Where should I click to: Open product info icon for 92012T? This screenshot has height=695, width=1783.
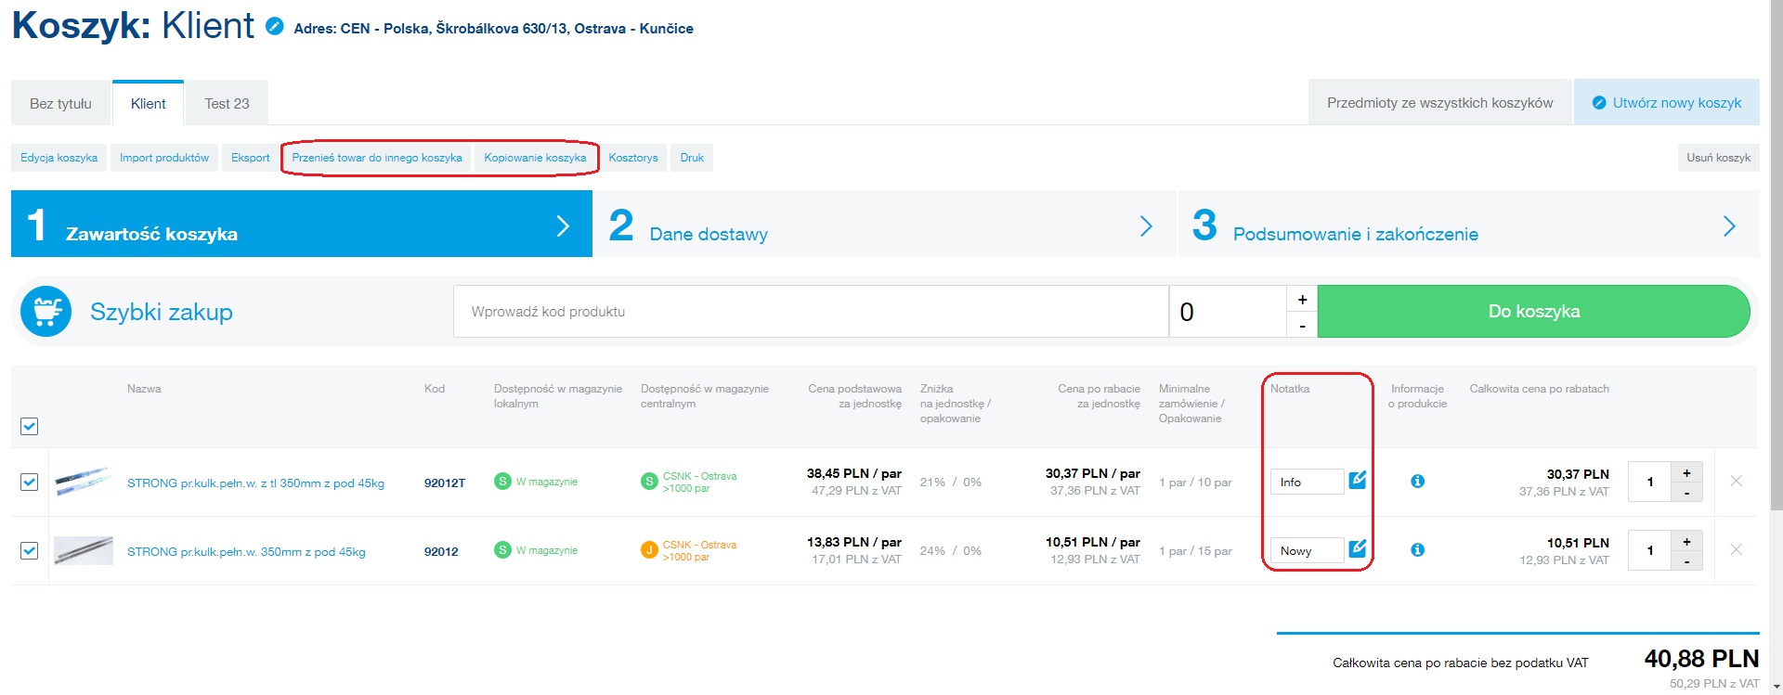pos(1417,482)
